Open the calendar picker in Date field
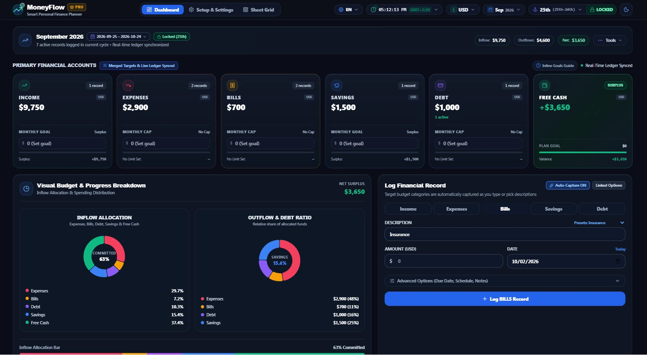647x355 pixels. pyautogui.click(x=618, y=261)
